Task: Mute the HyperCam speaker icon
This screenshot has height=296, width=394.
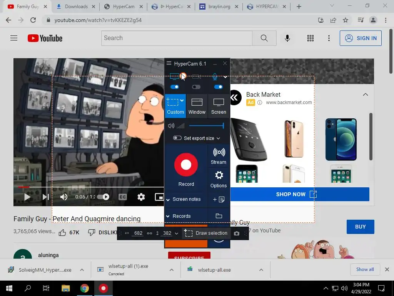Action: click(x=171, y=126)
